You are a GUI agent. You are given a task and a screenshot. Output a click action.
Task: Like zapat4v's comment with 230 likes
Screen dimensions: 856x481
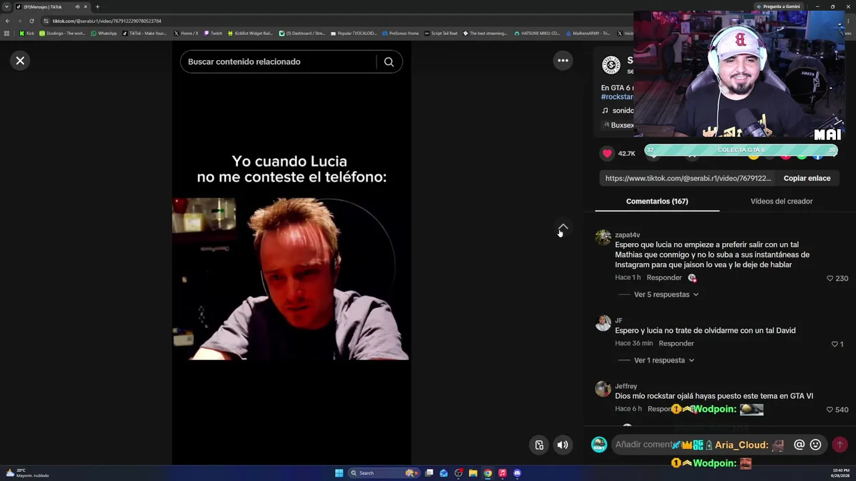[830, 279]
